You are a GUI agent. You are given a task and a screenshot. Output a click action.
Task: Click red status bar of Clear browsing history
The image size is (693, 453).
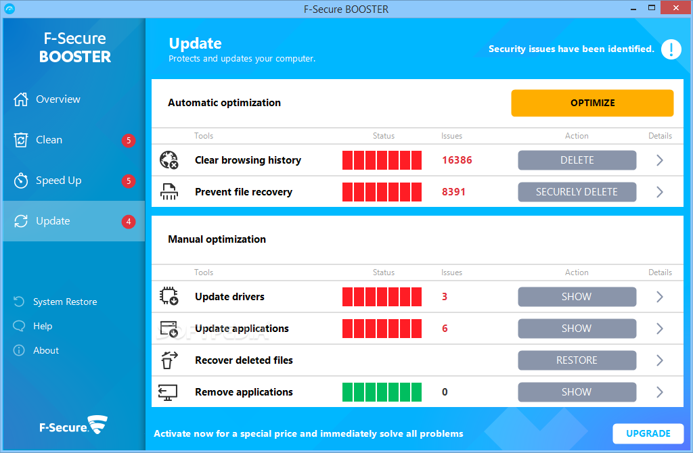click(382, 160)
